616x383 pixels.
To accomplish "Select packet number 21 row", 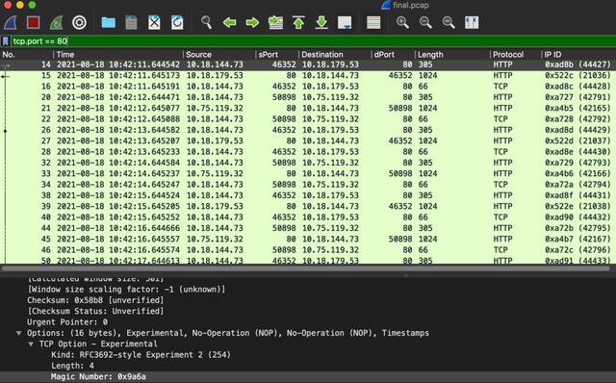I will coord(308,108).
